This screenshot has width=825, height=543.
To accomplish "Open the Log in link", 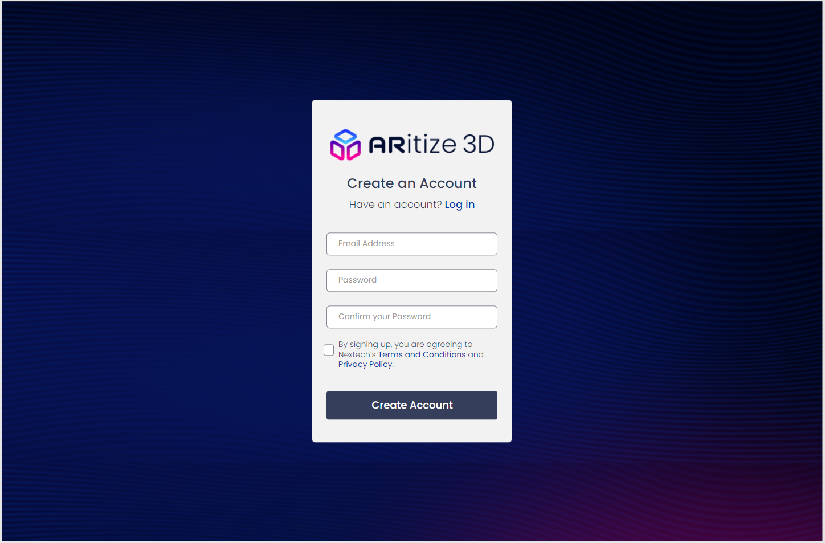I will coord(459,205).
